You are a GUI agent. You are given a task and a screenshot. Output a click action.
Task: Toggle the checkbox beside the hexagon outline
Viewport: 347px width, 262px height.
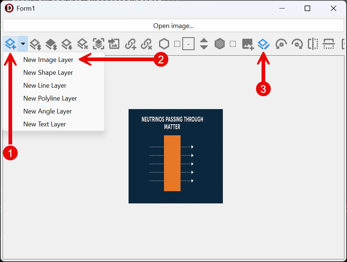(x=177, y=44)
